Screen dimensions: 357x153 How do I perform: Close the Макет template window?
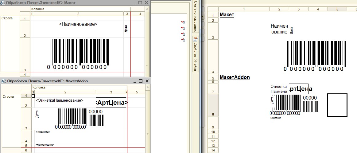(x=147, y=3)
